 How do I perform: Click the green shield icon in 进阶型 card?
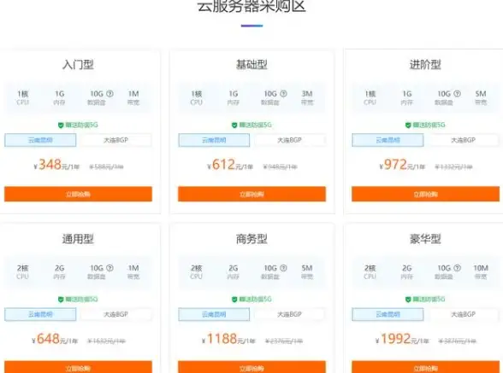(x=408, y=125)
